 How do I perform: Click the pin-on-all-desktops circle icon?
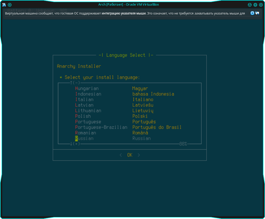10,5
